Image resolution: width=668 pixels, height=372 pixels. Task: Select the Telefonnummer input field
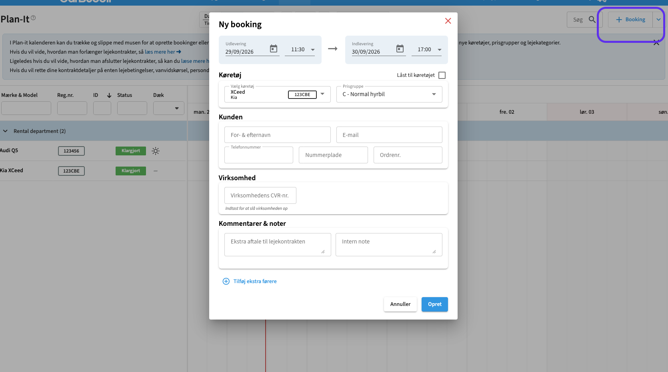(x=259, y=155)
